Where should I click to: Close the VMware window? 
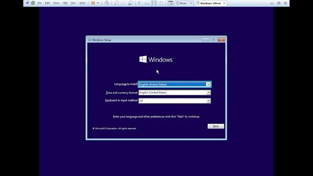point(286,3)
